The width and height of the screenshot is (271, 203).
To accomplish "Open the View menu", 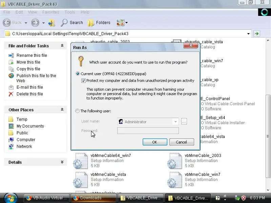I will [33, 12].
